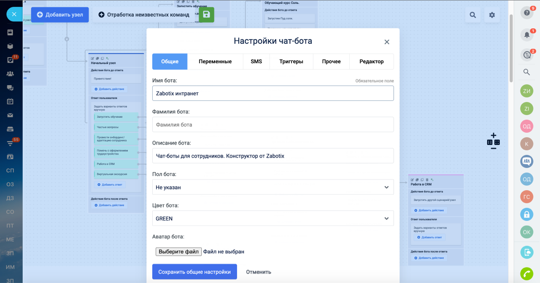
Task: Open the canvas search magnifier icon
Action: (472, 15)
